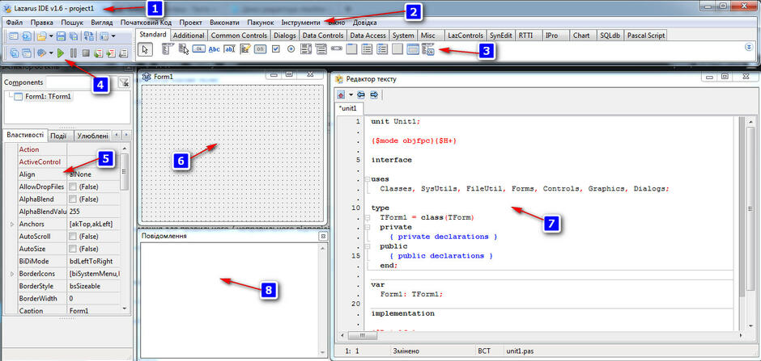This screenshot has width=761, height=361.
Task: Select the TMemo component icon
Action: pyautogui.click(x=245, y=49)
